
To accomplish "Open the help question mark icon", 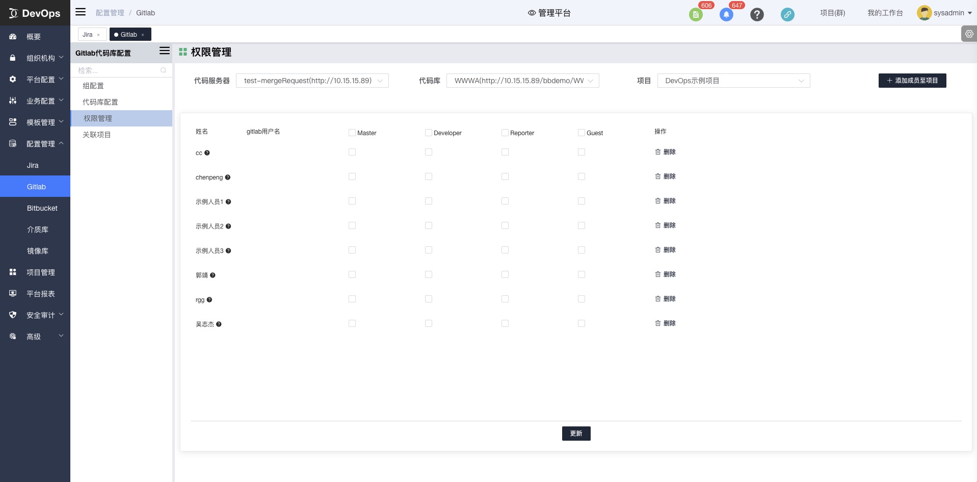I will point(757,15).
